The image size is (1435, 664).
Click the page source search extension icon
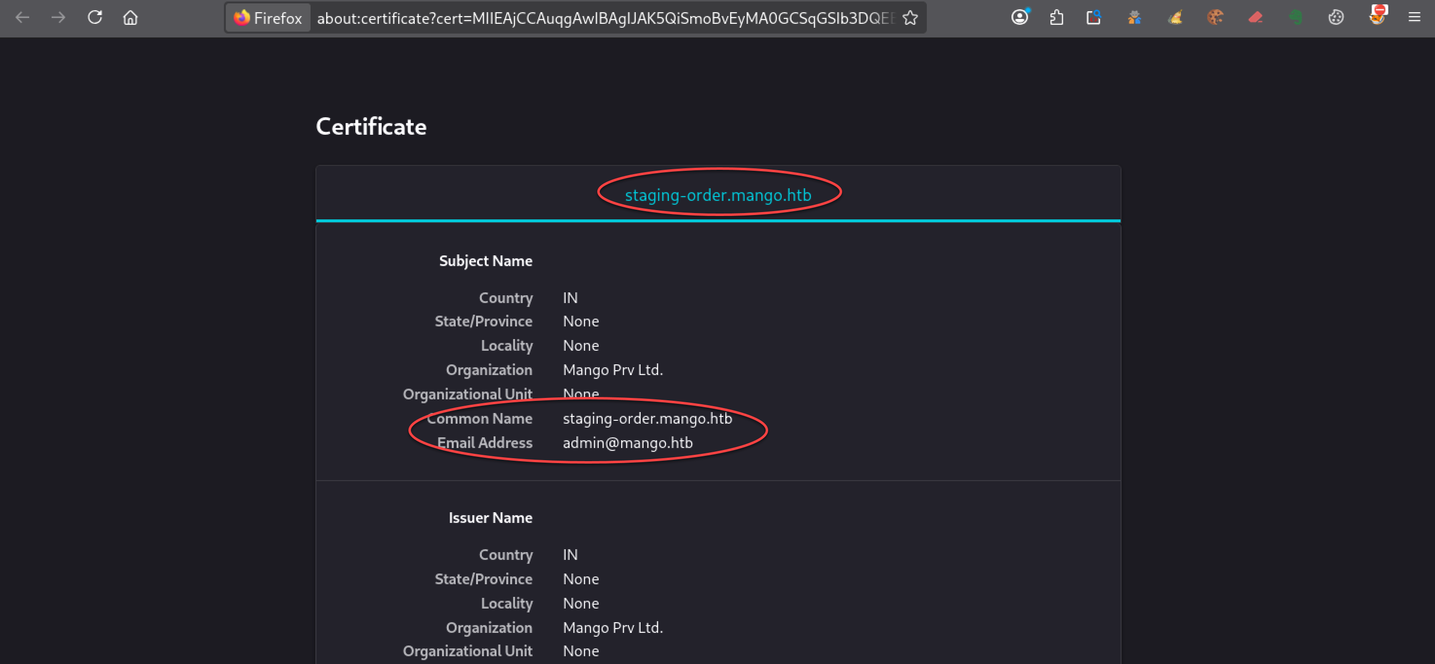[1093, 18]
